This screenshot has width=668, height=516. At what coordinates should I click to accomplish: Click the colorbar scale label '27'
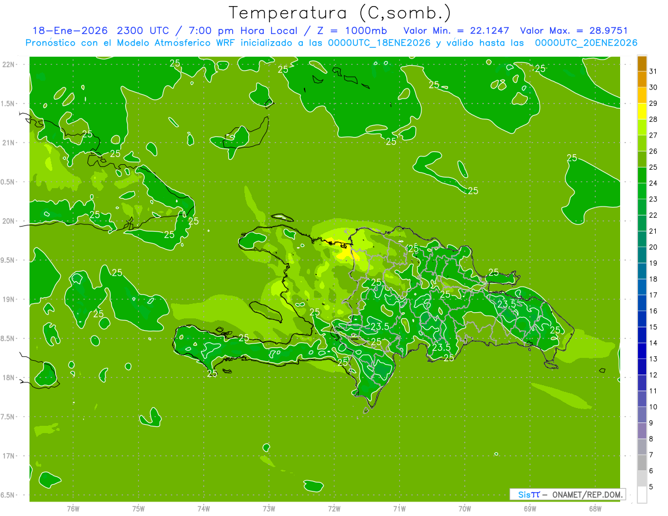(654, 135)
